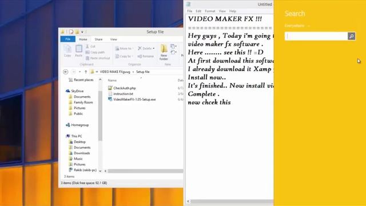Click the instruction.txt file icon
The image size is (366, 206).
[x=110, y=94]
